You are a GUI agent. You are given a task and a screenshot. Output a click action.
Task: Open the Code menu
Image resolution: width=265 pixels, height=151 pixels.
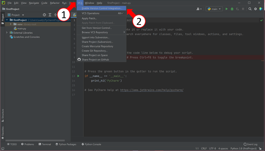coord(44,3)
